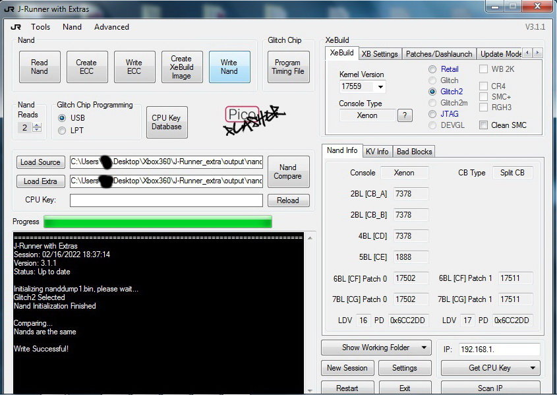Open the Nand menu
This screenshot has width=557, height=395.
click(72, 27)
